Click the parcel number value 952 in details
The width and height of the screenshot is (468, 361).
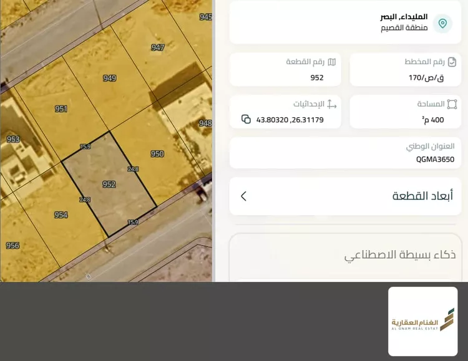pyautogui.click(x=317, y=77)
